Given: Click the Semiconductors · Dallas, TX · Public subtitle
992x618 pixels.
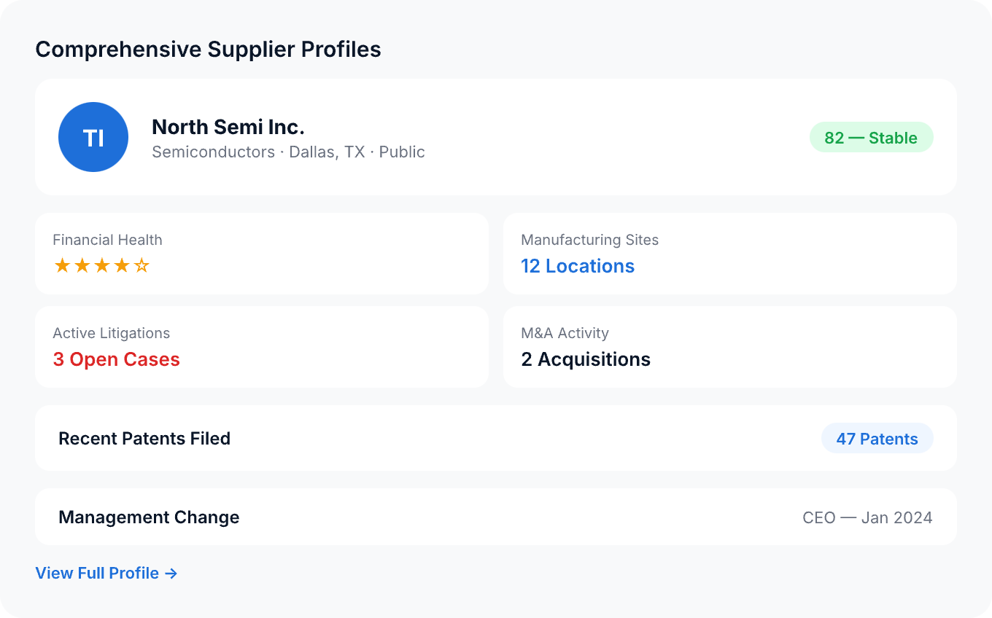Looking at the screenshot, I should (288, 152).
